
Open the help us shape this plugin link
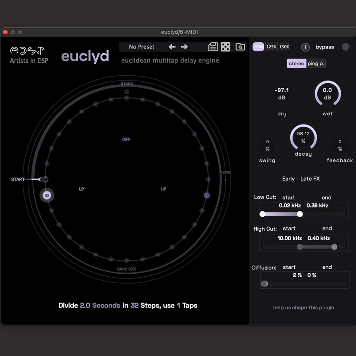point(303,307)
